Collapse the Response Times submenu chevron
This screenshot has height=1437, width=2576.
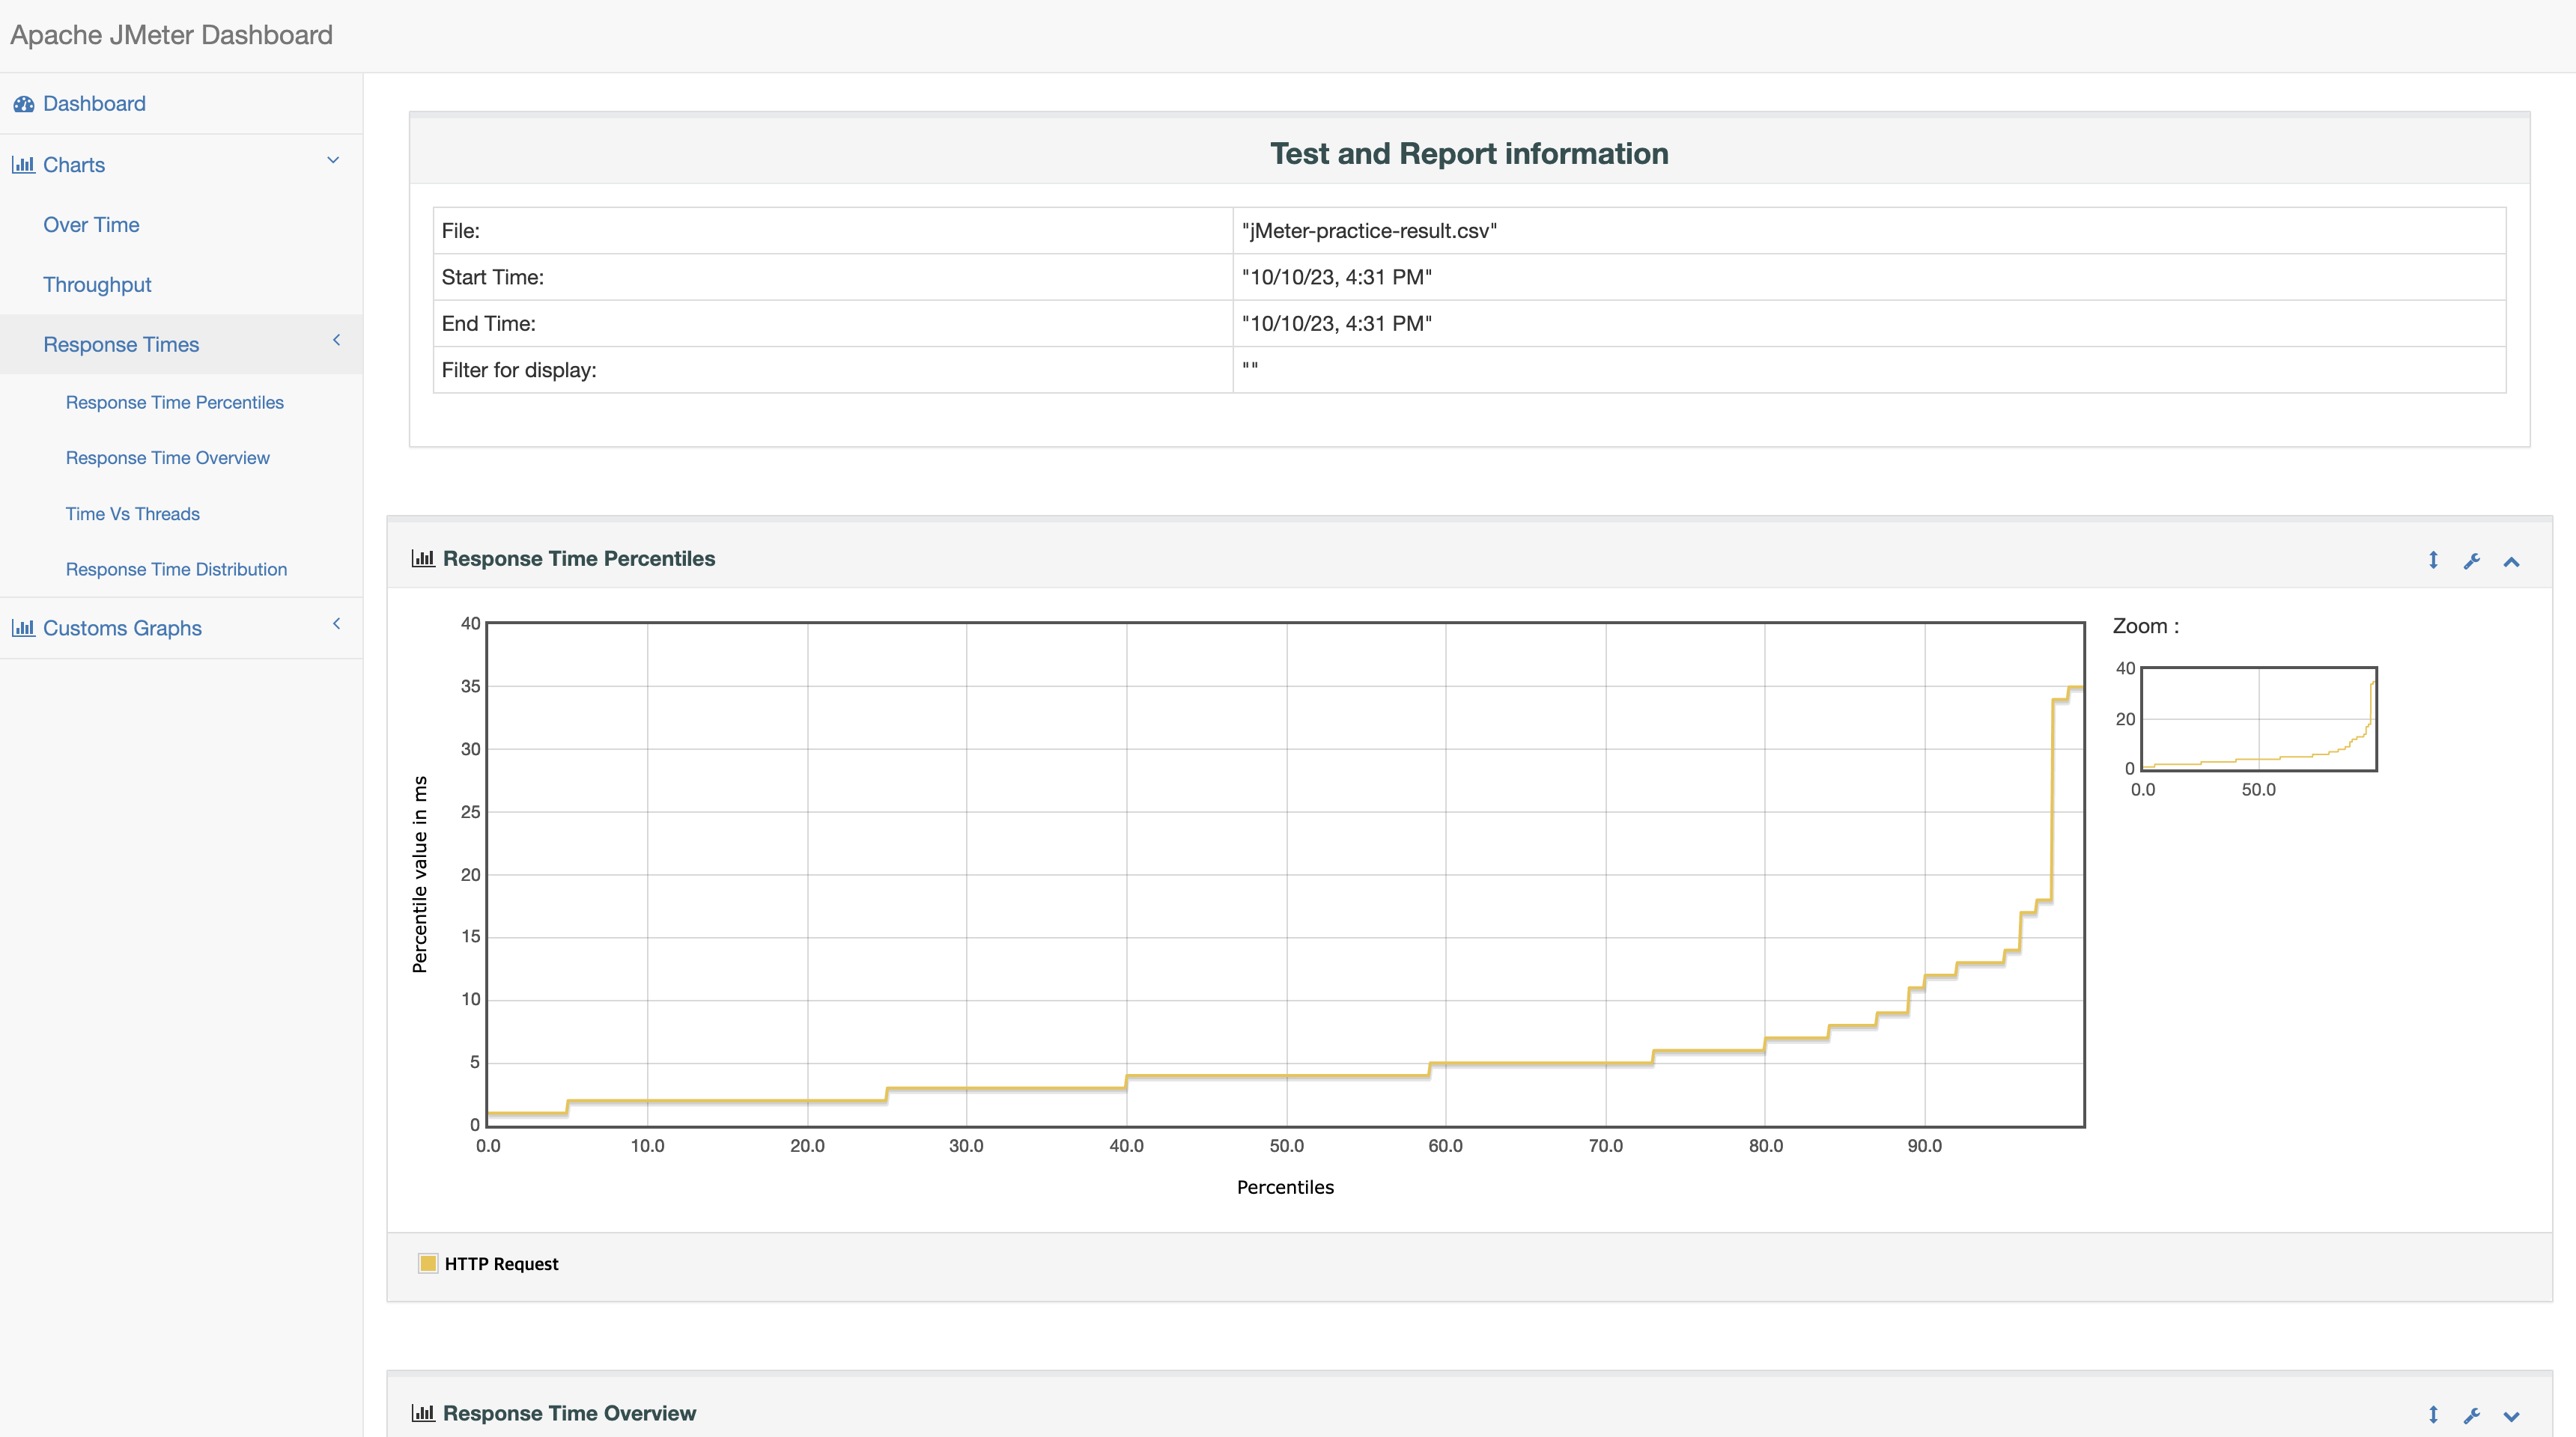[336, 340]
